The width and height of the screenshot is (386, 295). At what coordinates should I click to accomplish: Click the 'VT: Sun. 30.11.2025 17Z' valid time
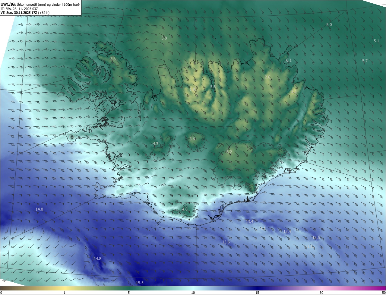pyautogui.click(x=19, y=13)
